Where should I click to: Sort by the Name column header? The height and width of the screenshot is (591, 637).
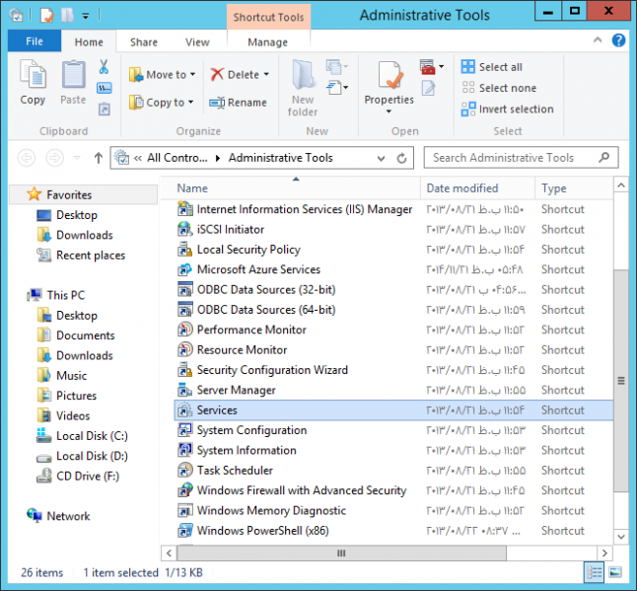(291, 188)
